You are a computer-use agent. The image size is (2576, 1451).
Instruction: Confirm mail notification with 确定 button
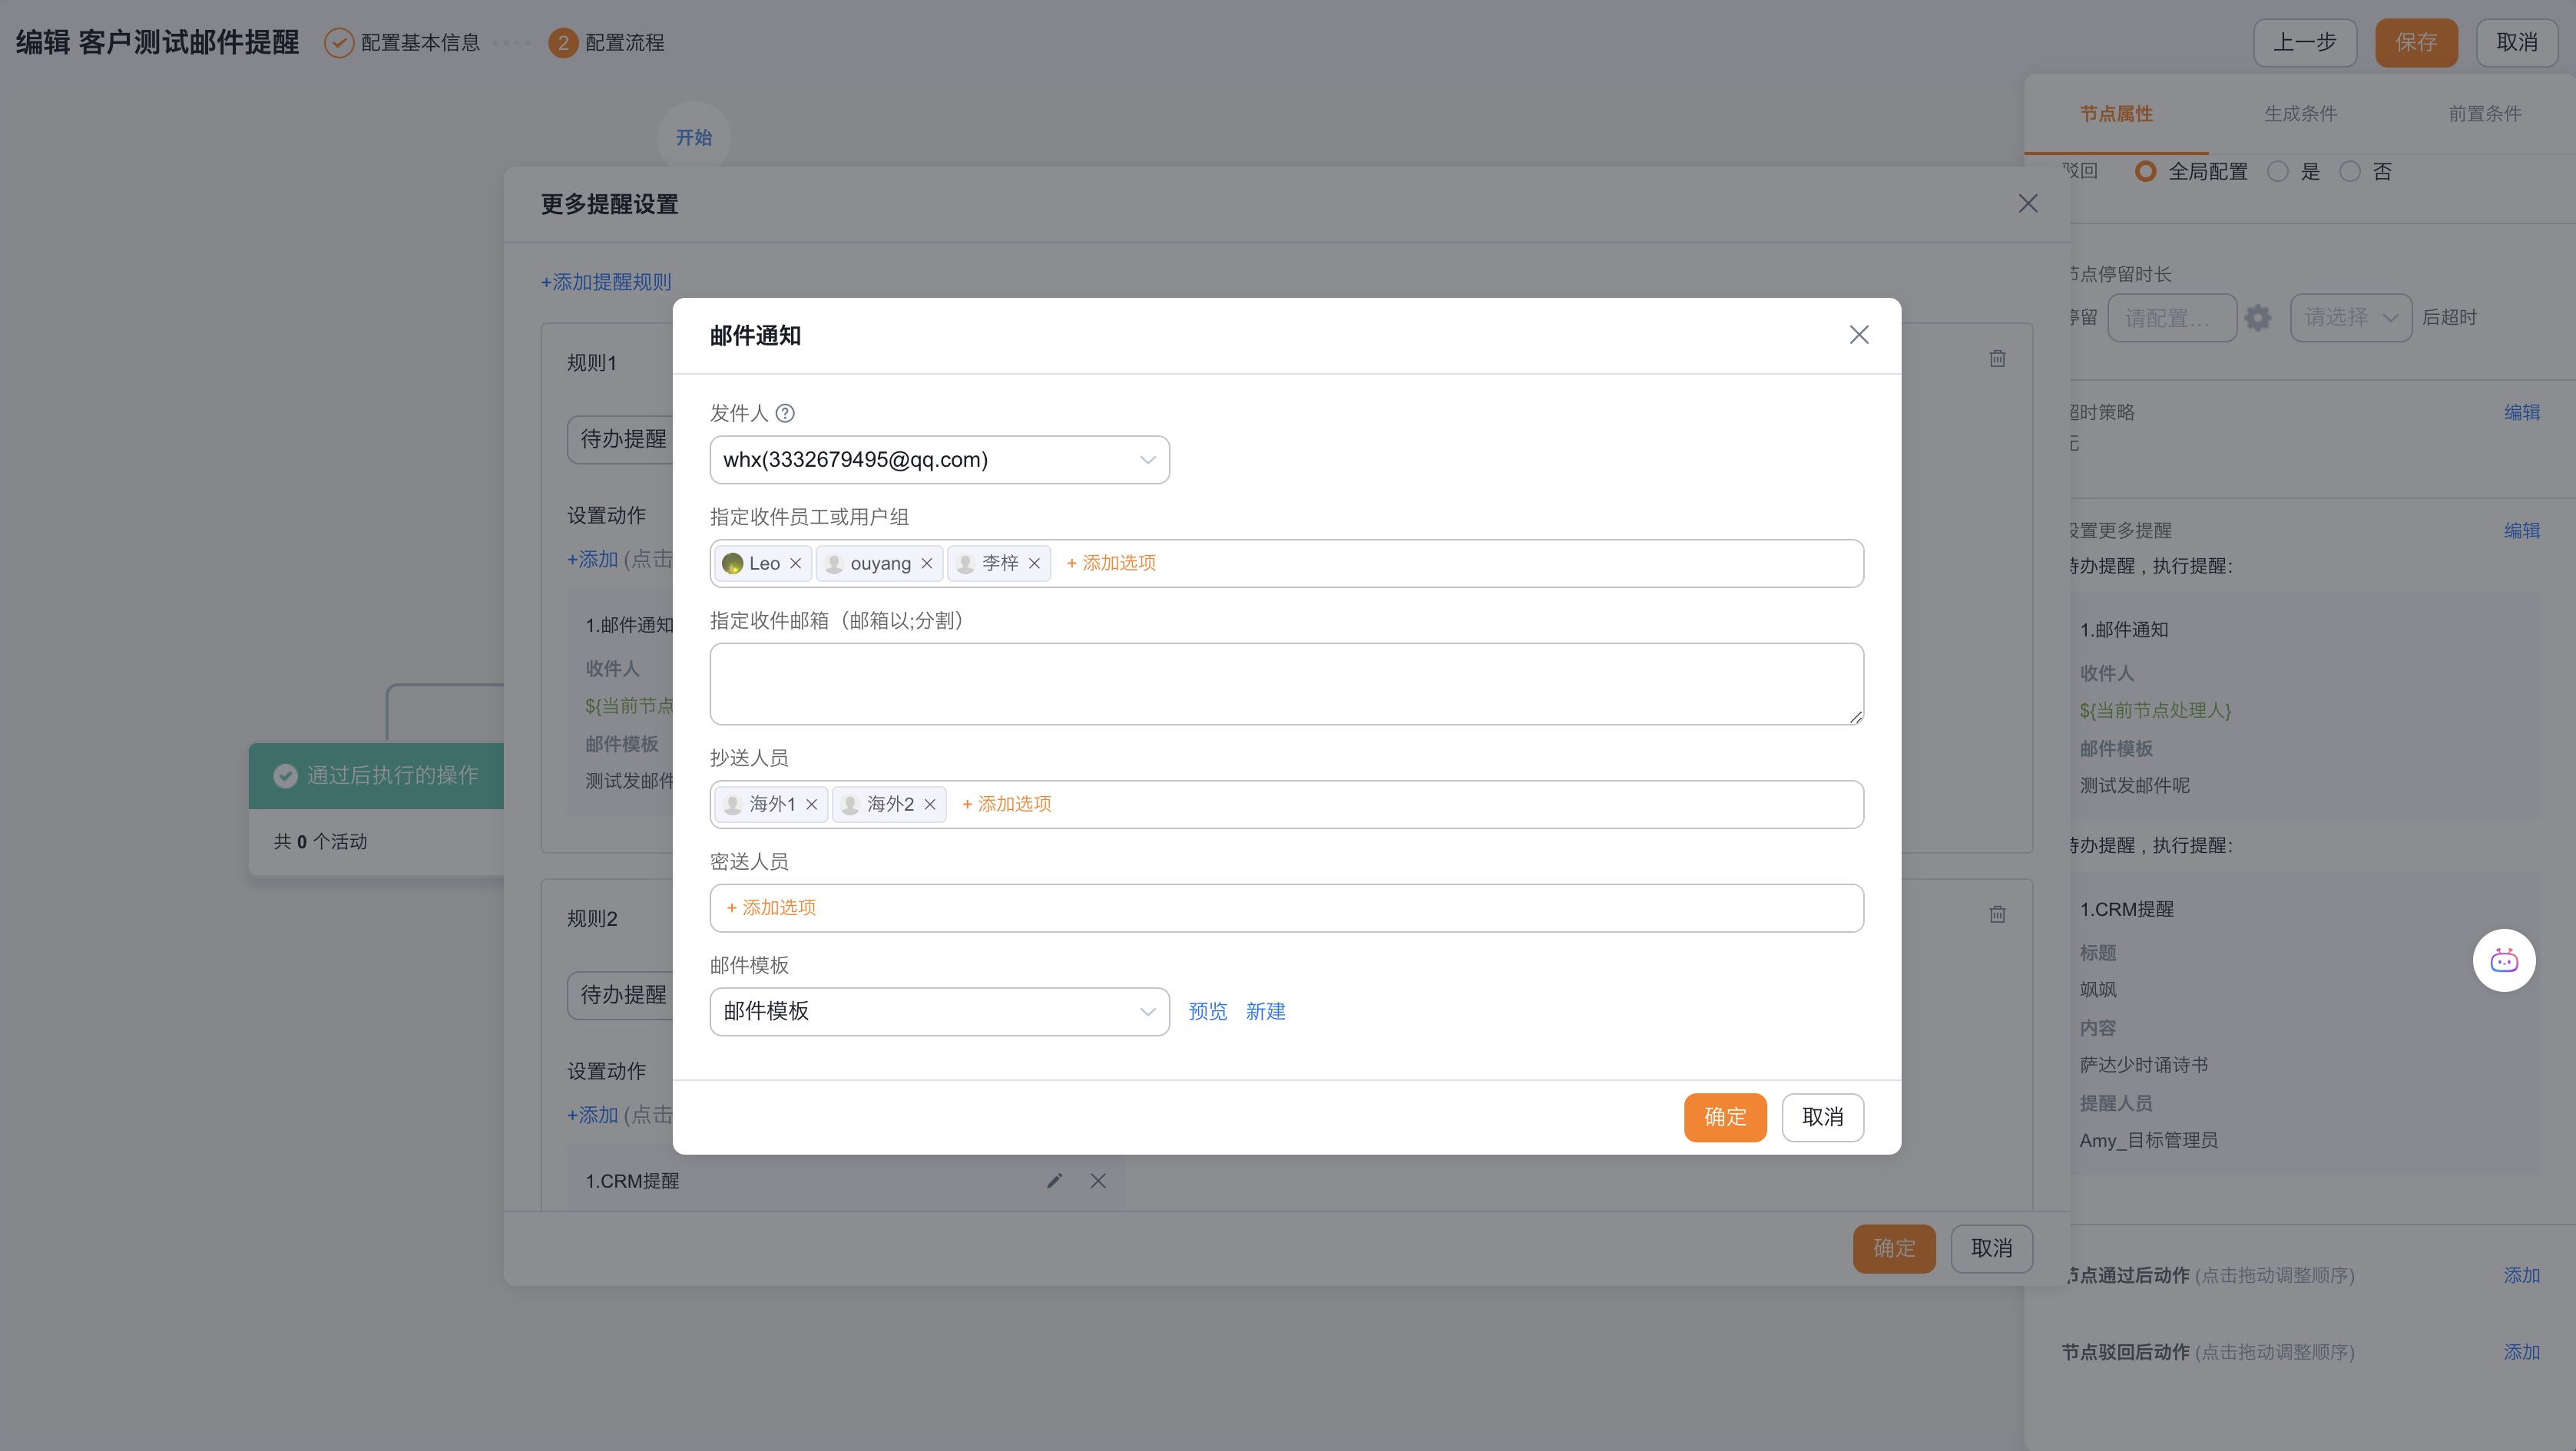pos(1724,1117)
